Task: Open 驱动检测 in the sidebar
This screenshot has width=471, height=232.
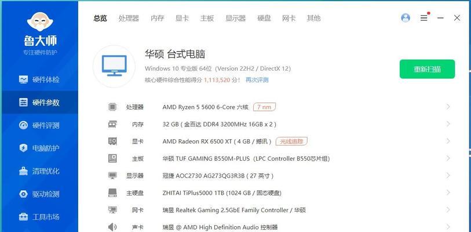Action: coord(39,194)
